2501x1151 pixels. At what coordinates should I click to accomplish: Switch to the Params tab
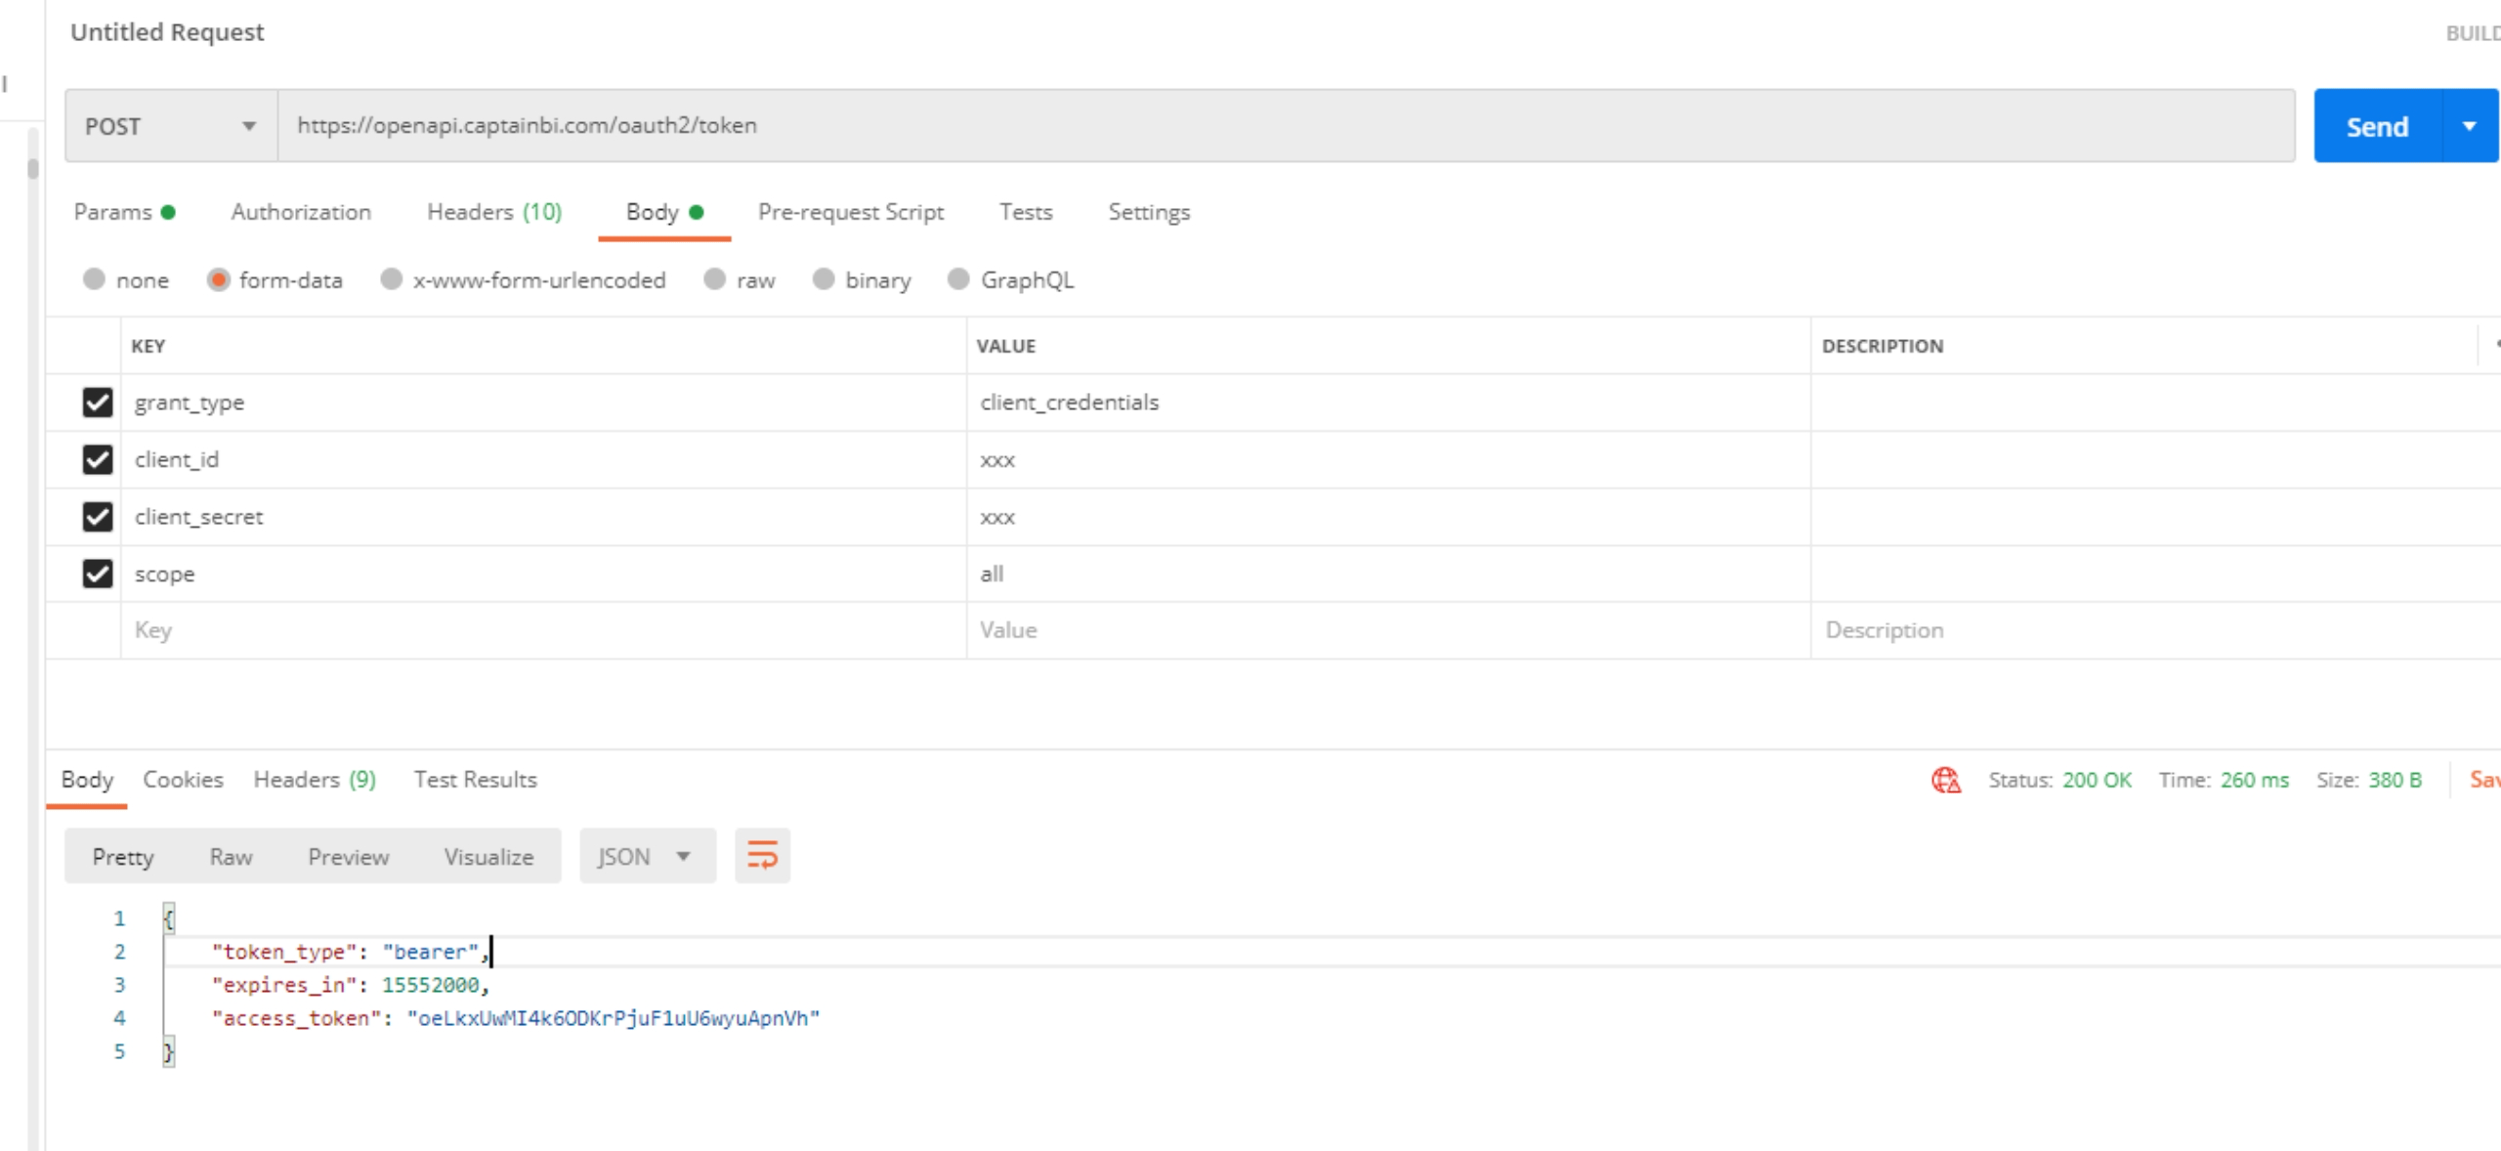tap(124, 212)
